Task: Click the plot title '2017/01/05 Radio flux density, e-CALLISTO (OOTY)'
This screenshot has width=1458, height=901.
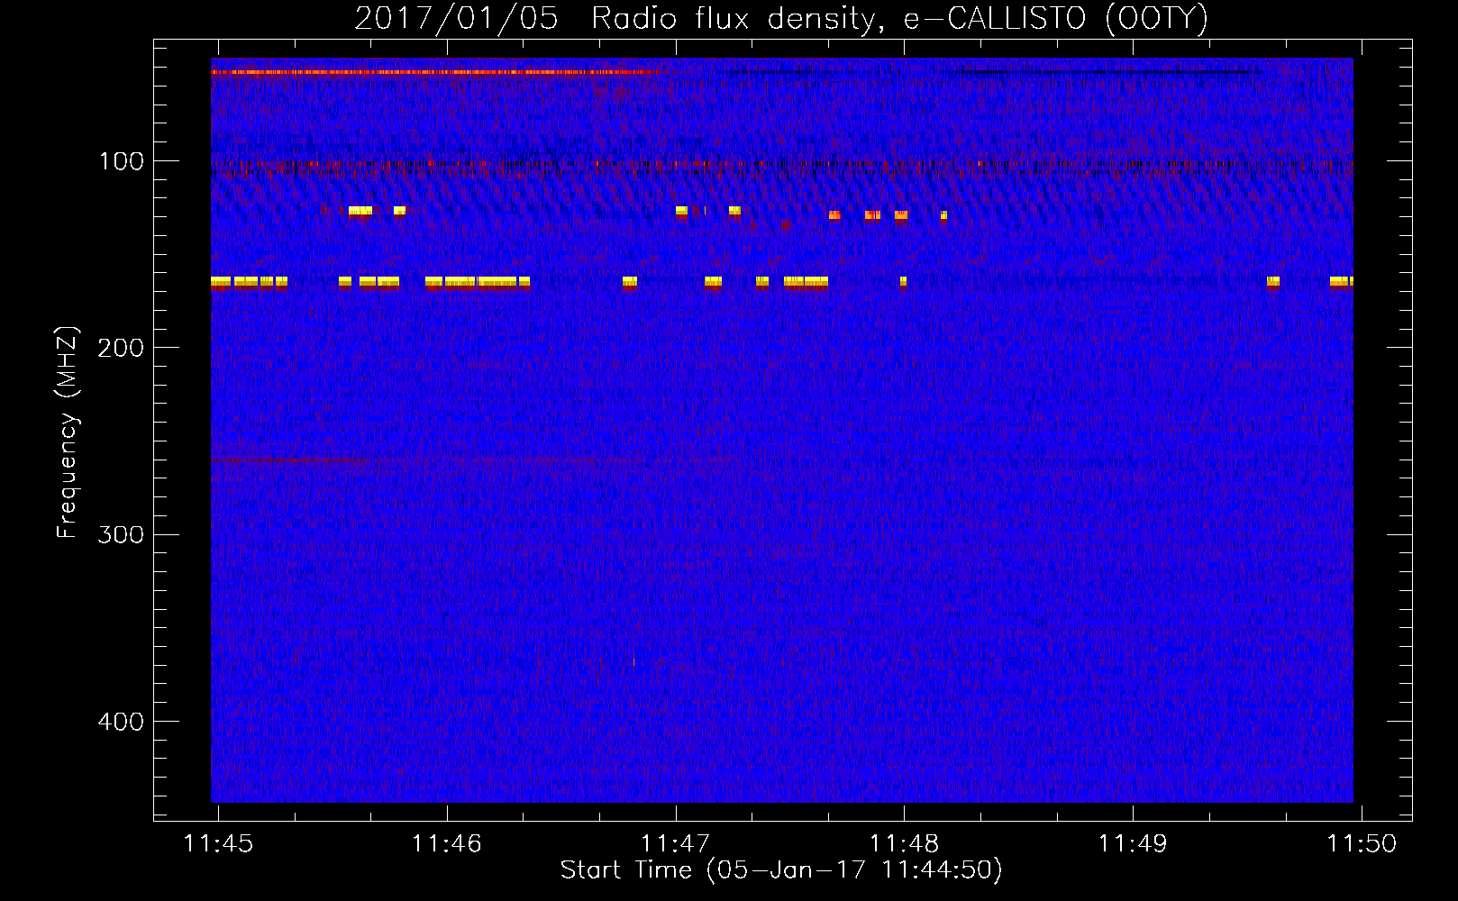Action: click(x=781, y=18)
